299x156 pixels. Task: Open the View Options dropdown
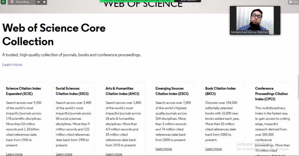point(188,1)
